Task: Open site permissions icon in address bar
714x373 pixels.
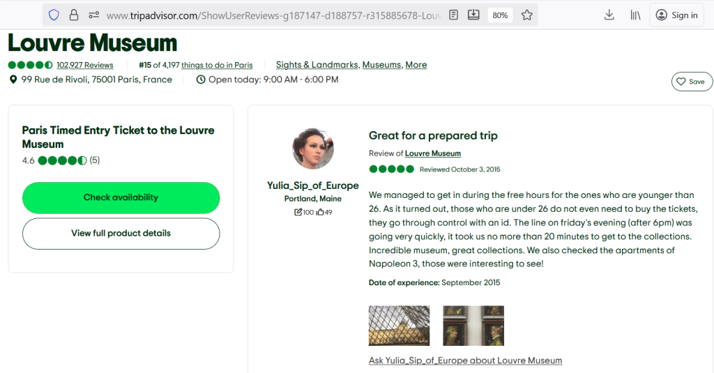Action: click(94, 15)
